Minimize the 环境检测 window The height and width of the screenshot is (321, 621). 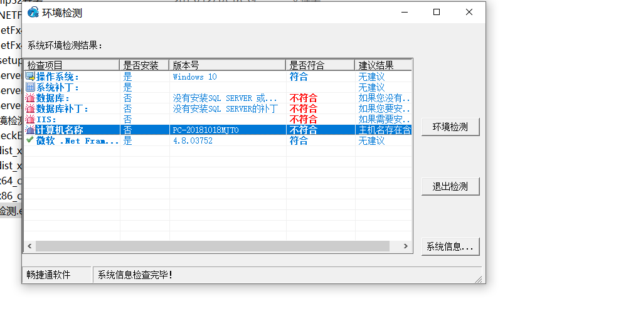[x=405, y=13]
